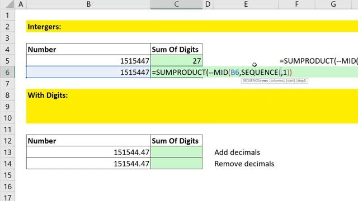Image resolution: width=358 pixels, height=201 pixels.
Task: Place cursor in the C6 SUMPRODUCT formula
Action: 222,72
